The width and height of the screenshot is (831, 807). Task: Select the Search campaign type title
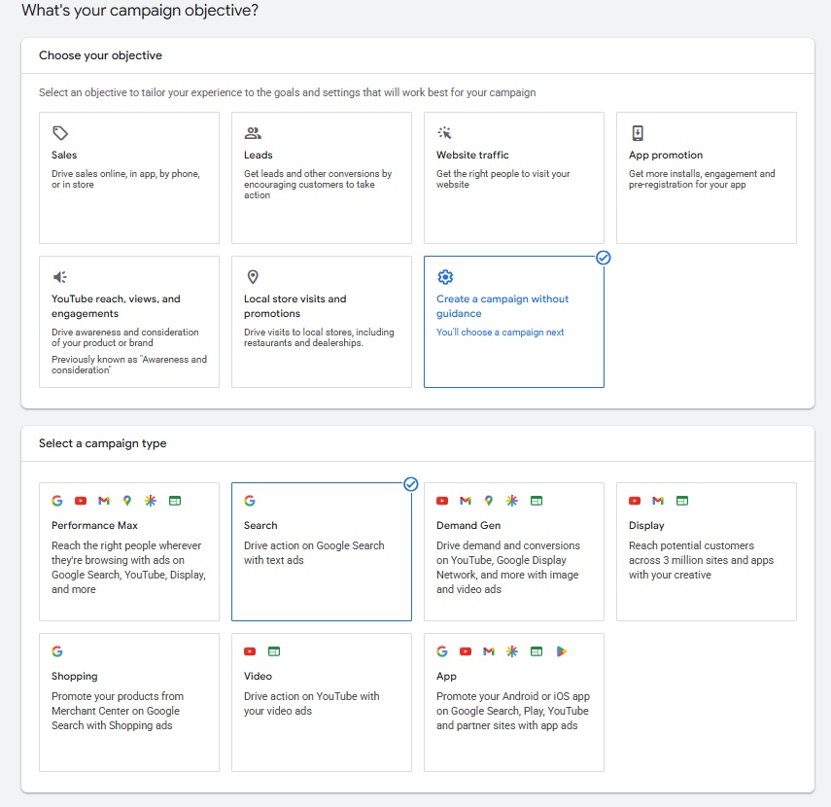[x=260, y=525]
